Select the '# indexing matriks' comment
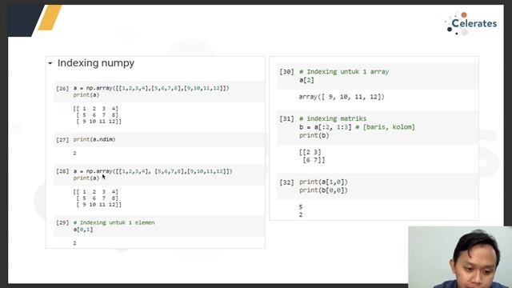The image size is (512, 288). (333, 118)
